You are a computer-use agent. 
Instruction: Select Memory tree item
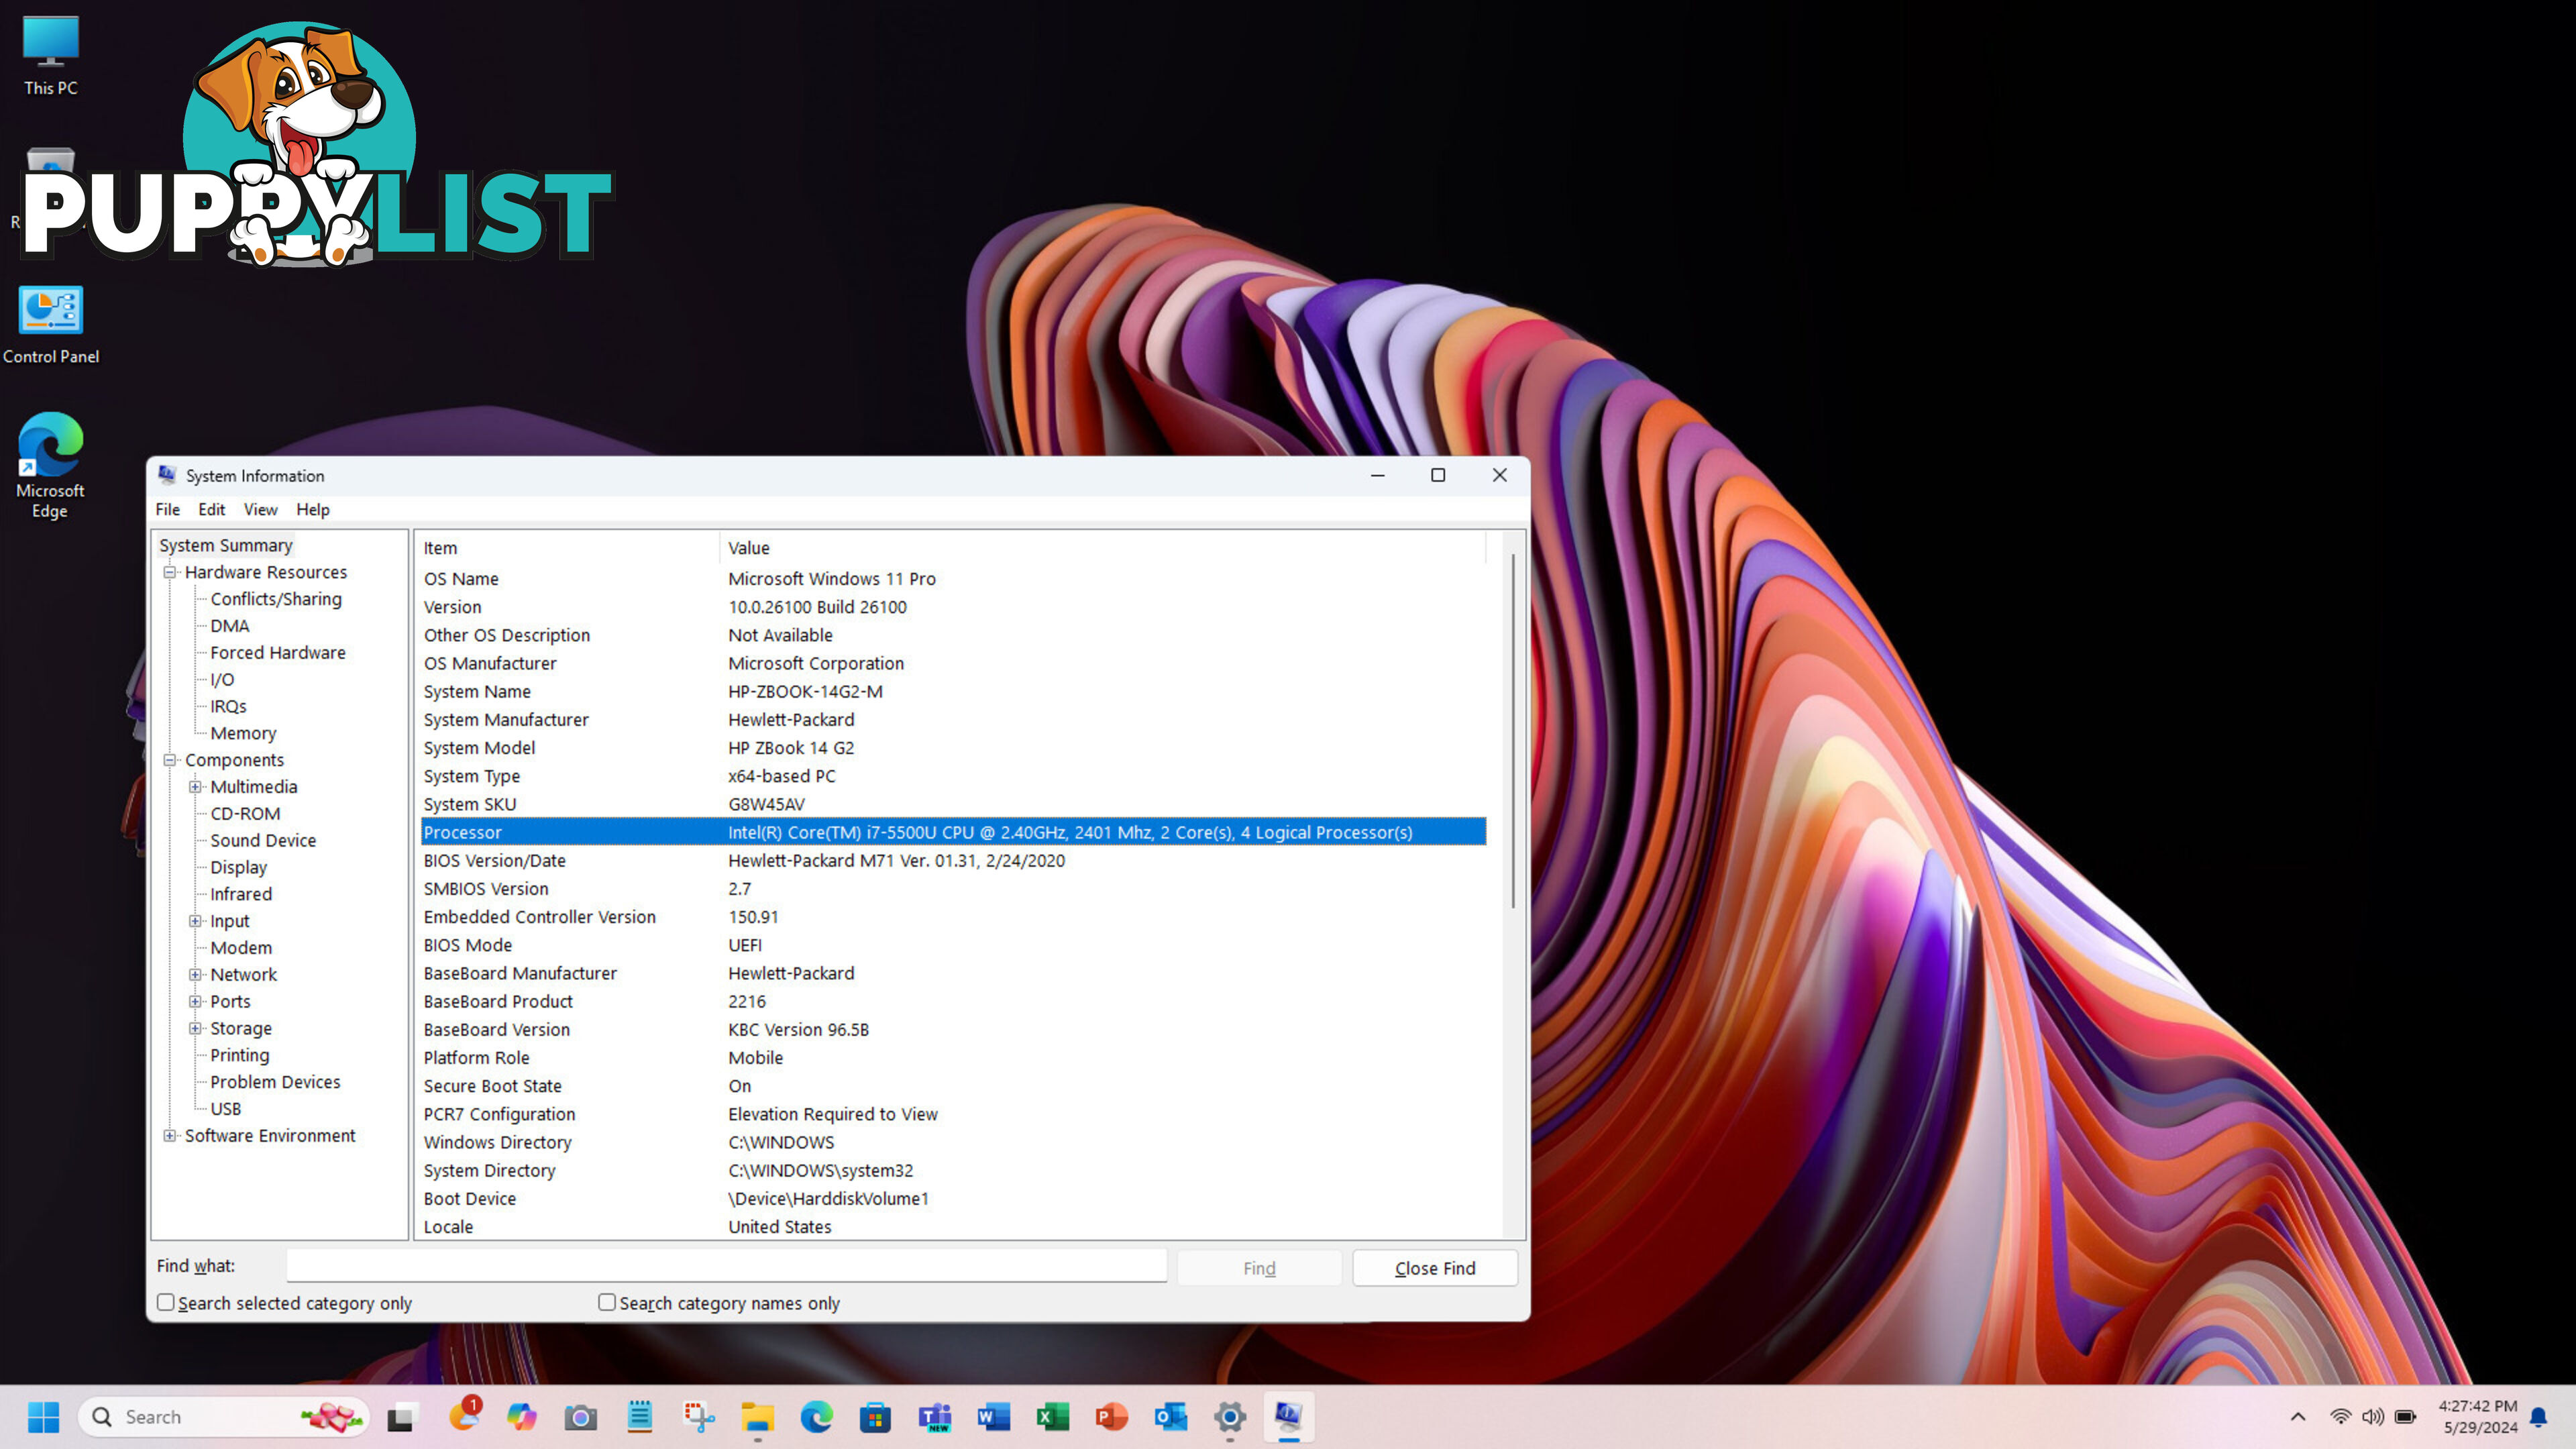pyautogui.click(x=243, y=733)
